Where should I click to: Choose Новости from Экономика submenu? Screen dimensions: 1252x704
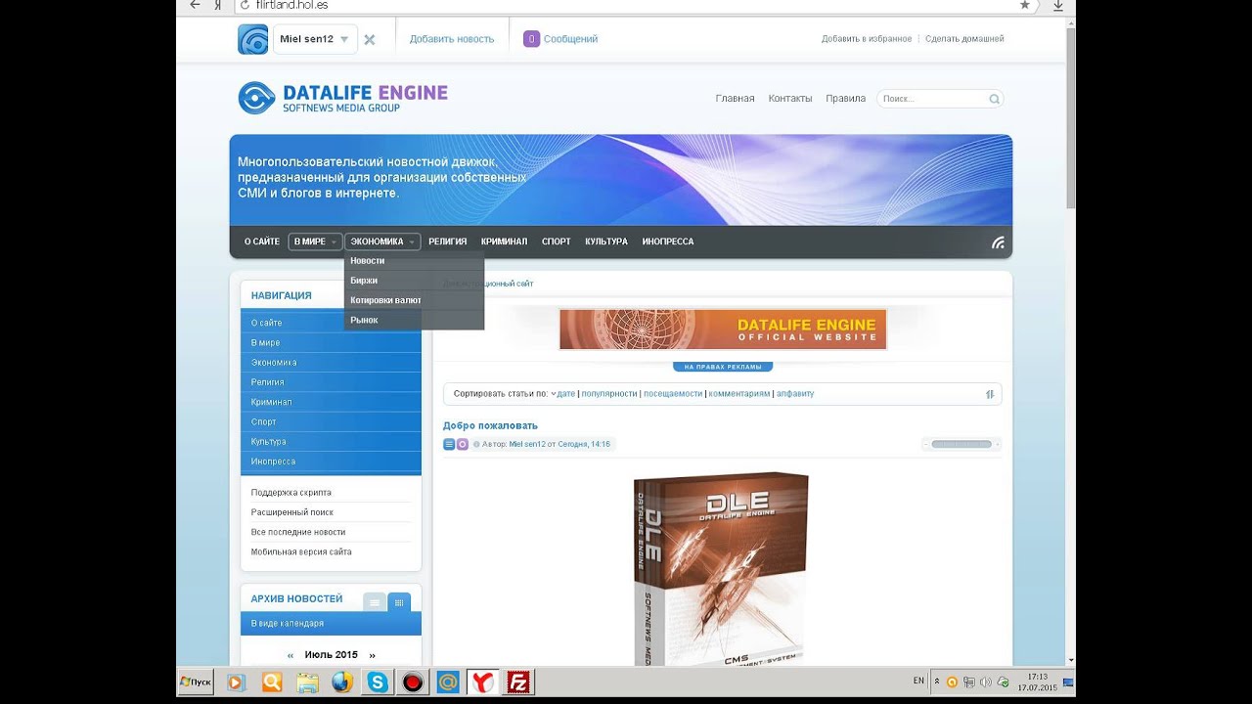tap(414, 261)
